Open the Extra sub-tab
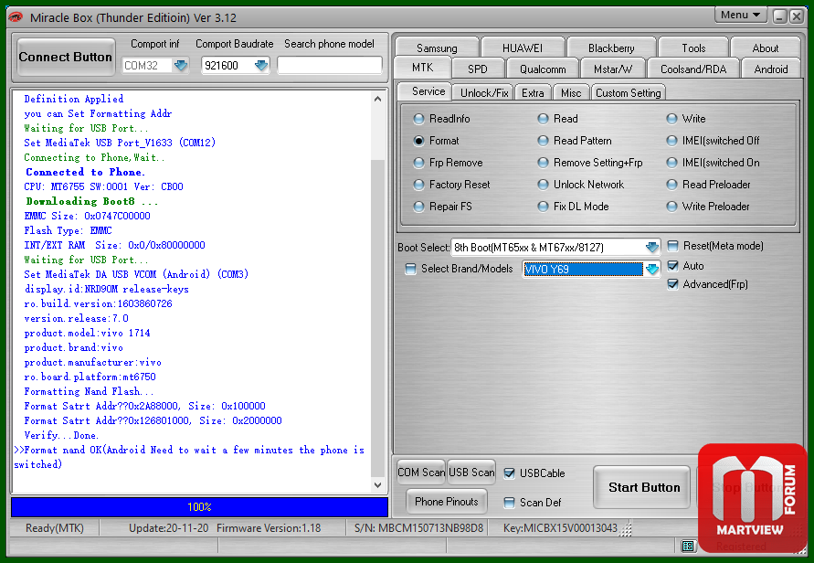 (533, 93)
